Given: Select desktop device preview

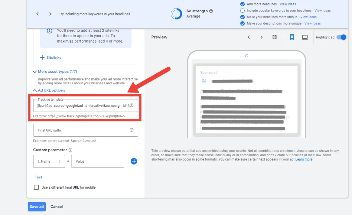Looking at the screenshot, I should (305, 37).
